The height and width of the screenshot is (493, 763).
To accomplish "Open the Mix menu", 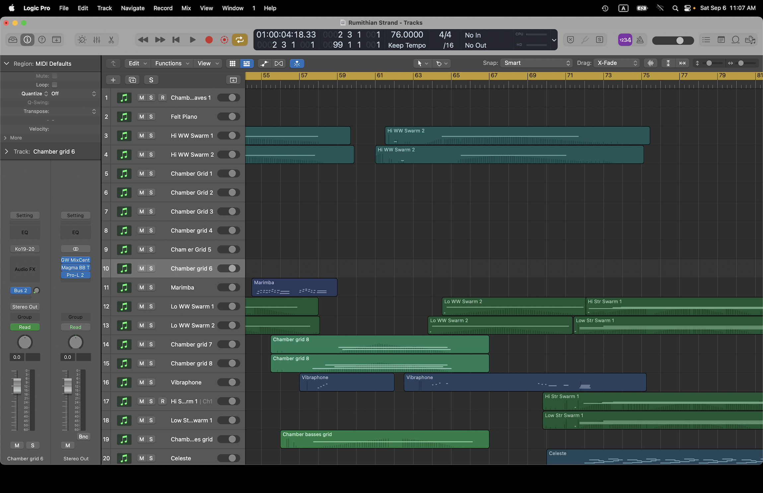I will 186,8.
